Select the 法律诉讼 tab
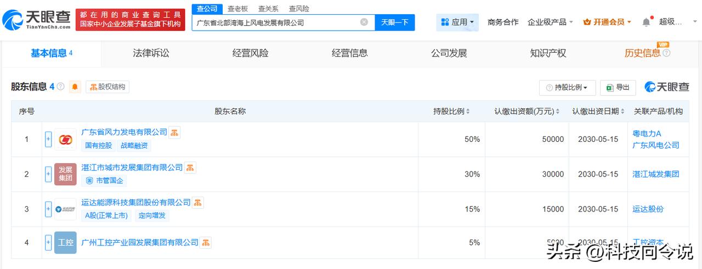702x269 pixels. [151, 53]
